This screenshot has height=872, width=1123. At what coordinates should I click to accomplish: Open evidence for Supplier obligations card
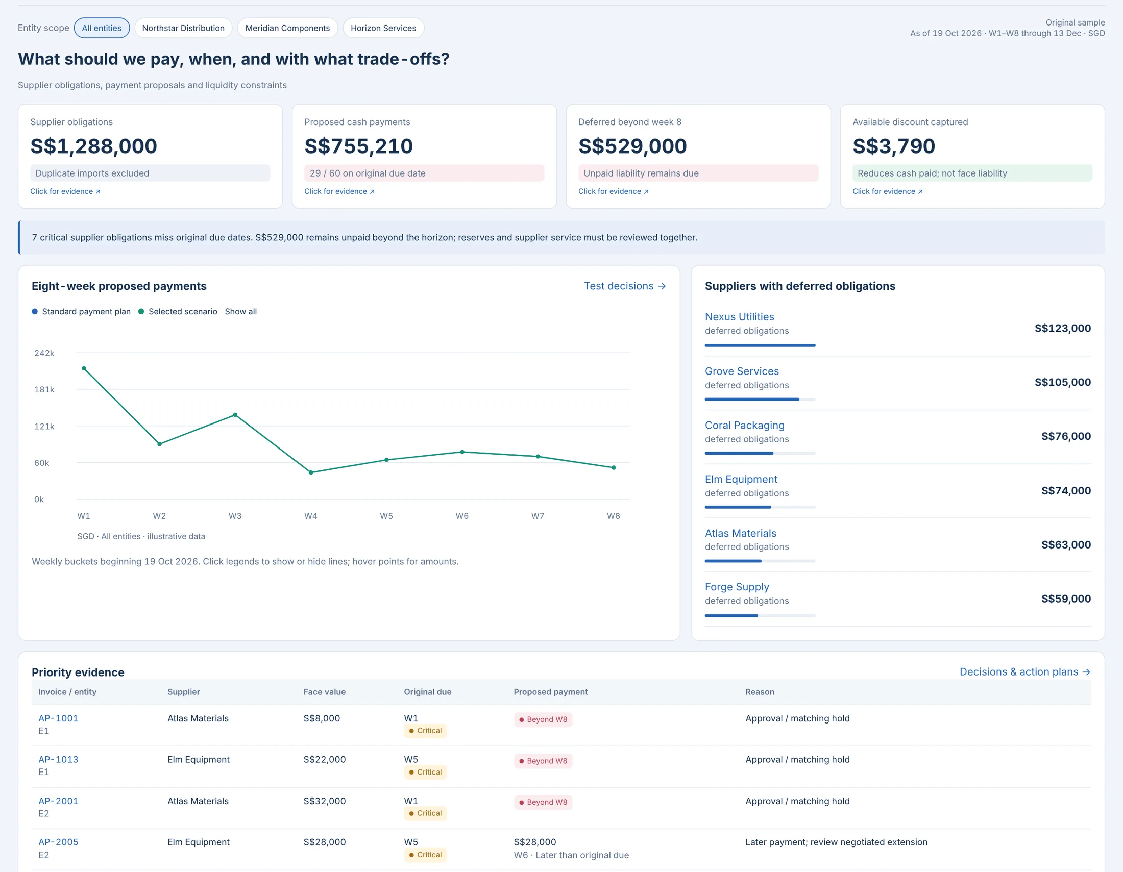coord(65,191)
